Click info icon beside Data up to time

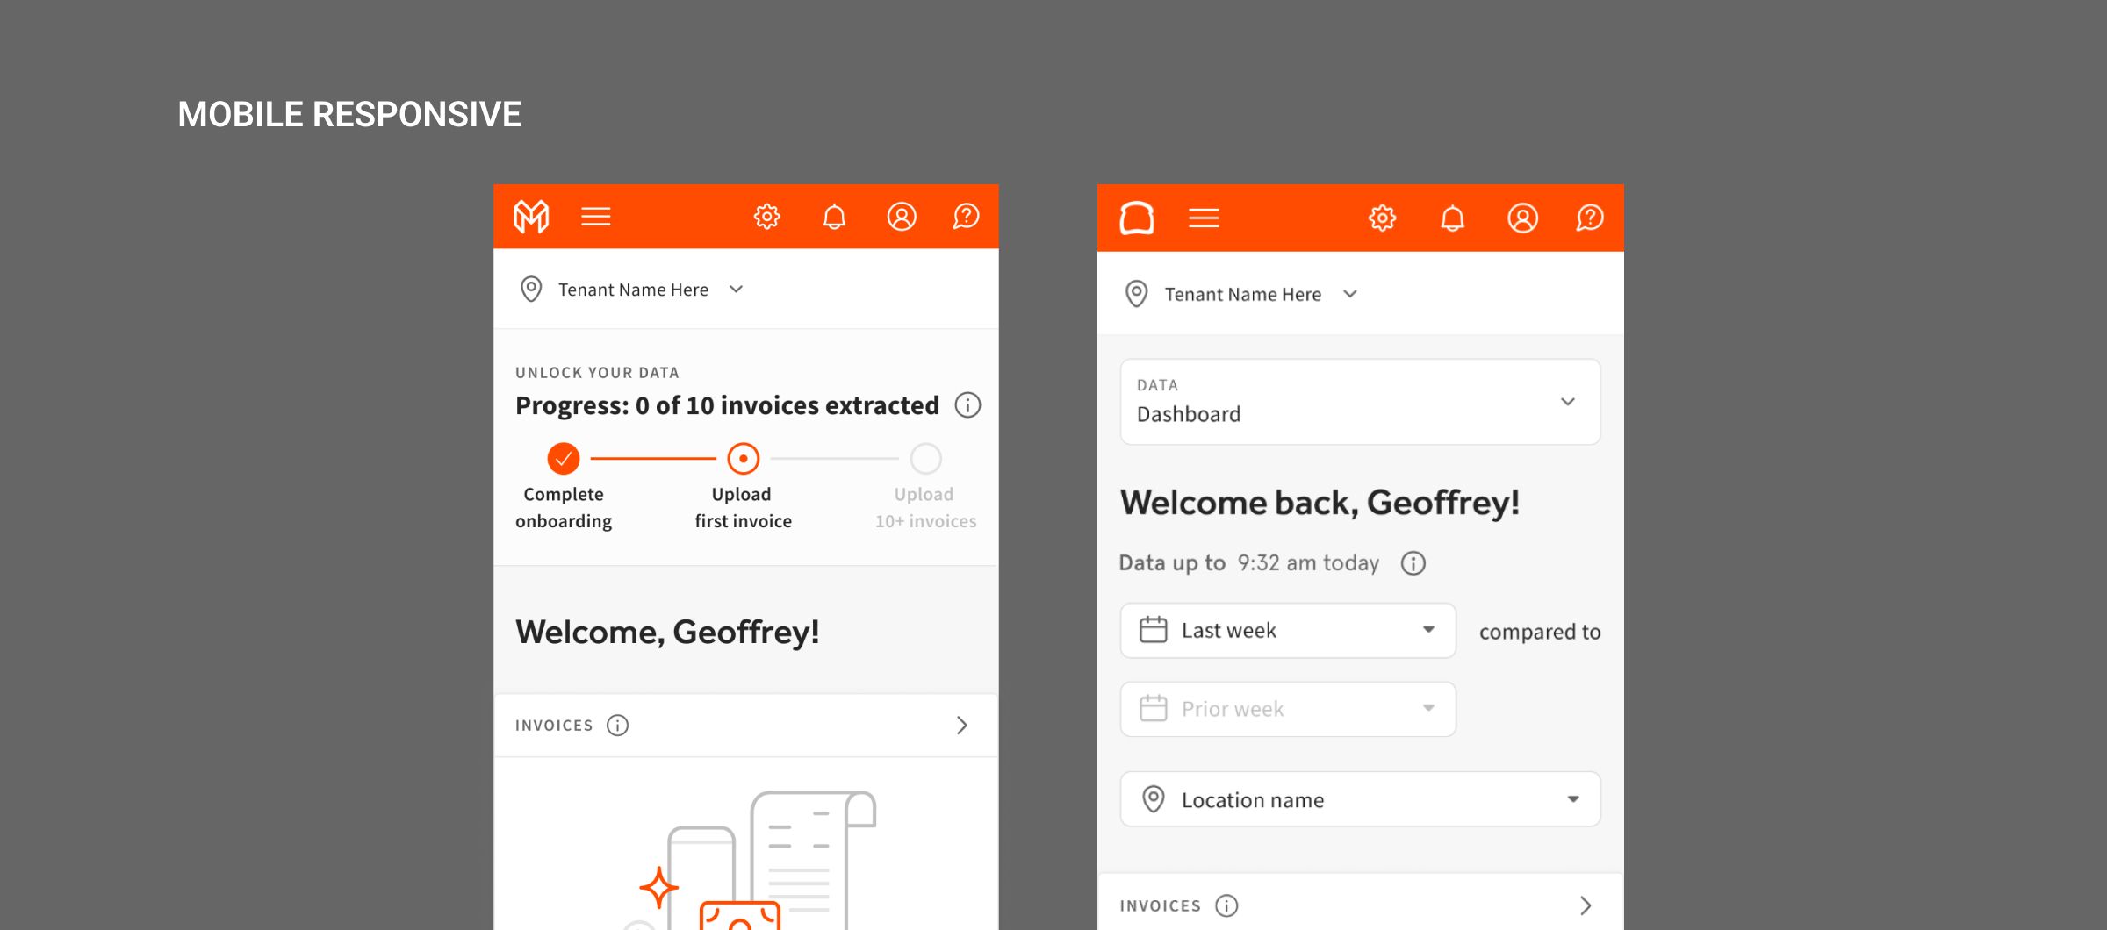pos(1413,563)
